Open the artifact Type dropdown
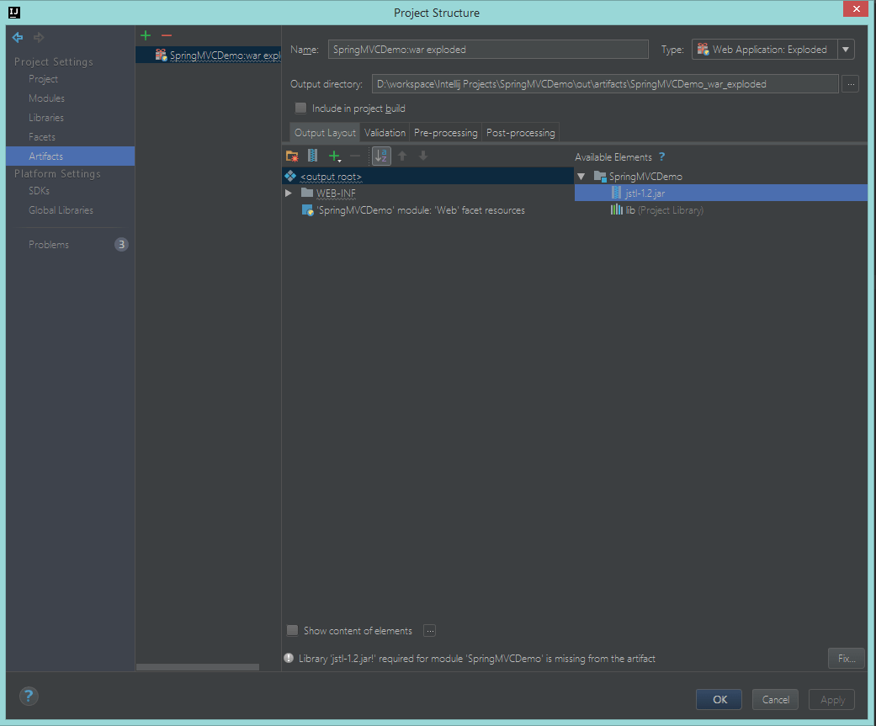This screenshot has width=876, height=726. pyautogui.click(x=846, y=49)
